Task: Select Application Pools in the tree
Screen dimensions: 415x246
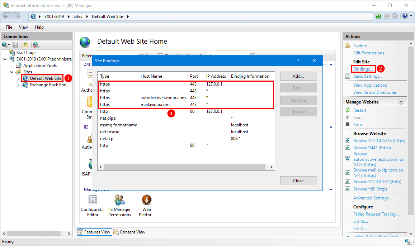Action: coord(40,65)
